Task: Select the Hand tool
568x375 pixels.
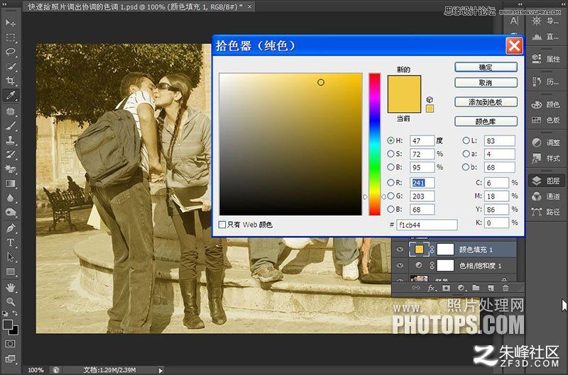Action: pos(11,288)
